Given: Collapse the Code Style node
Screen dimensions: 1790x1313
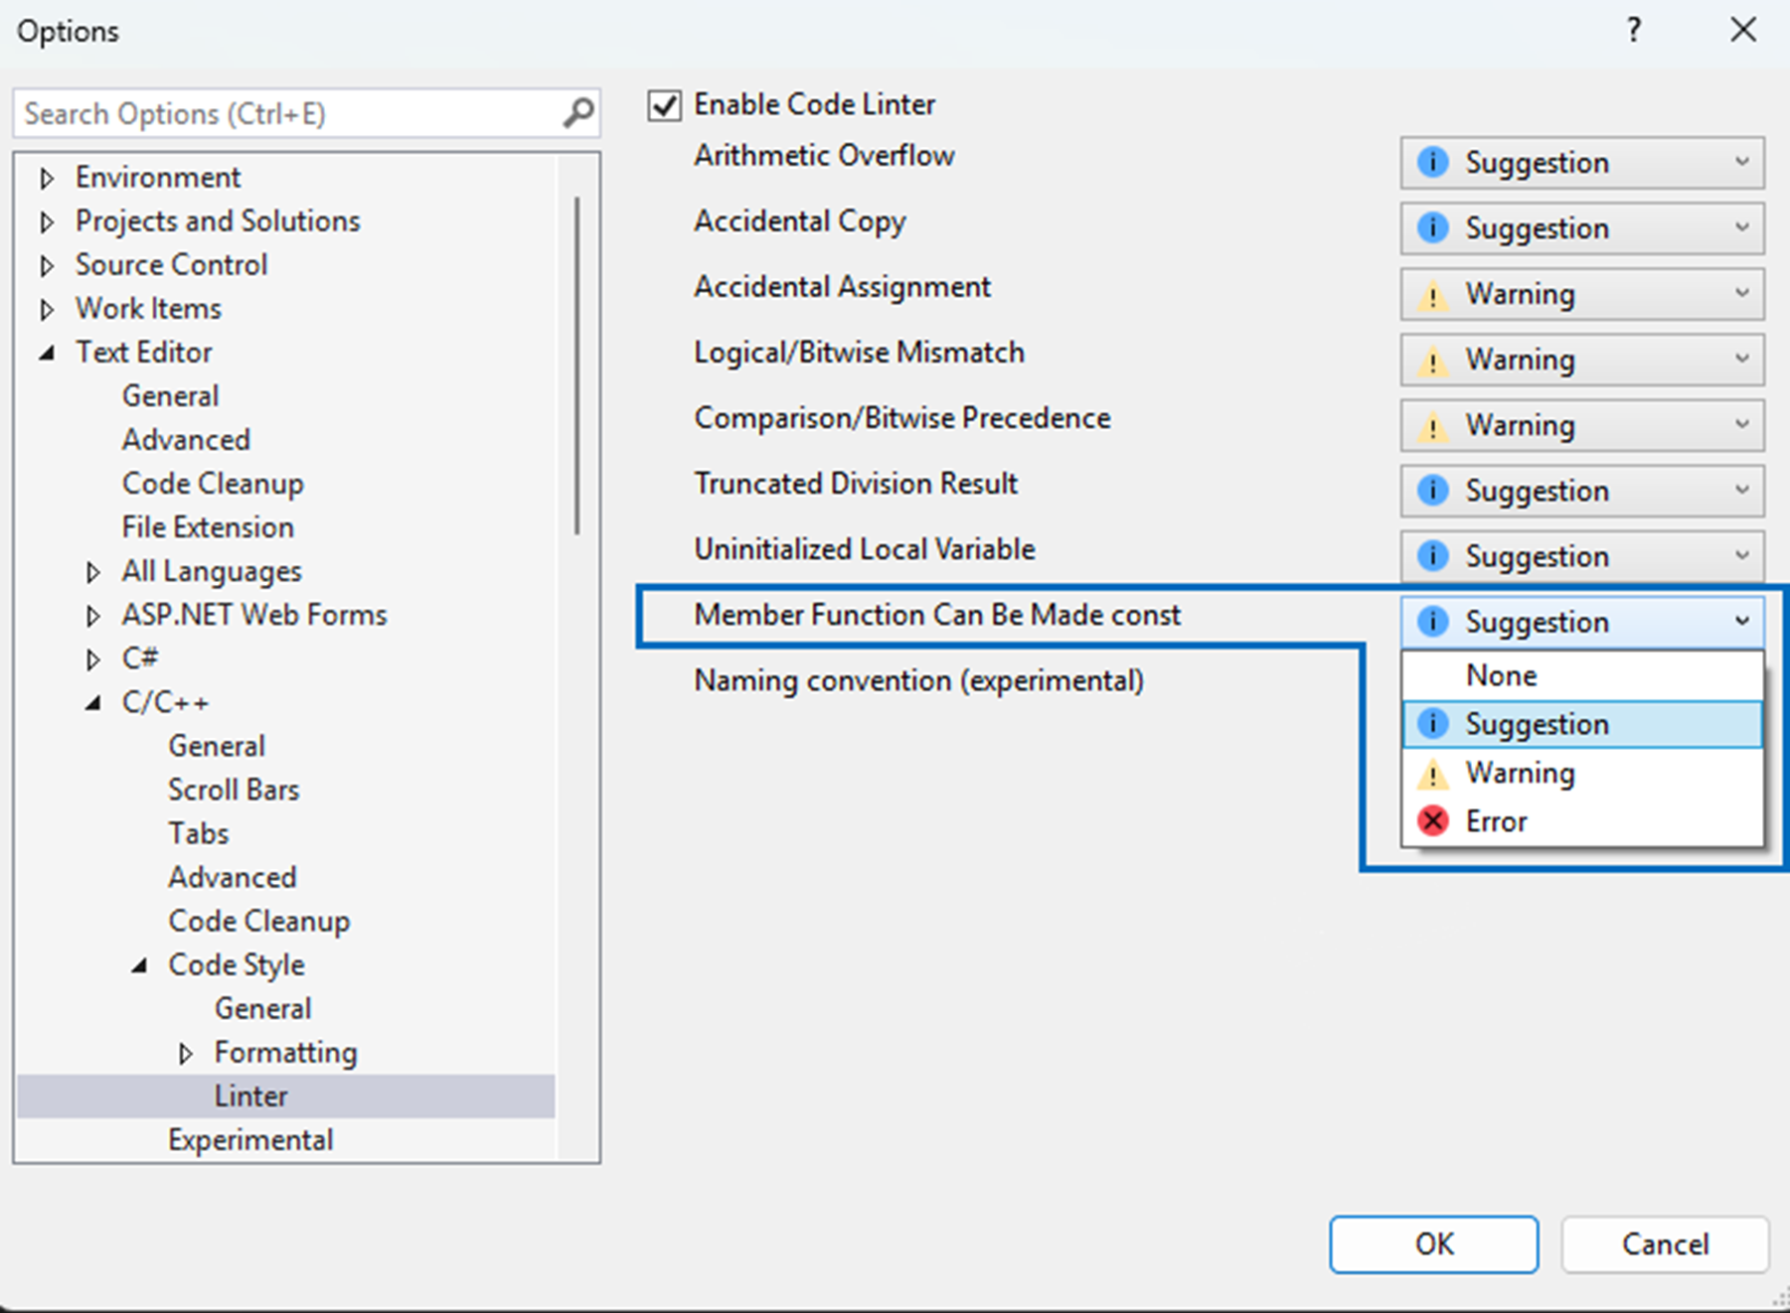Looking at the screenshot, I should (139, 965).
